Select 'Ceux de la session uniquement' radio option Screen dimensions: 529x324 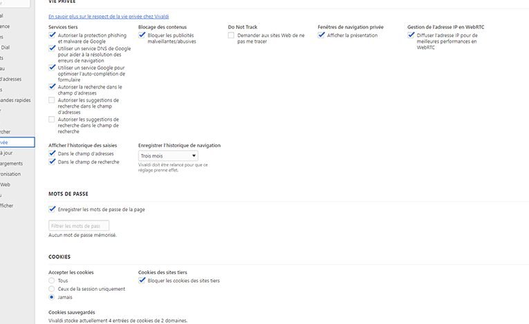point(52,289)
